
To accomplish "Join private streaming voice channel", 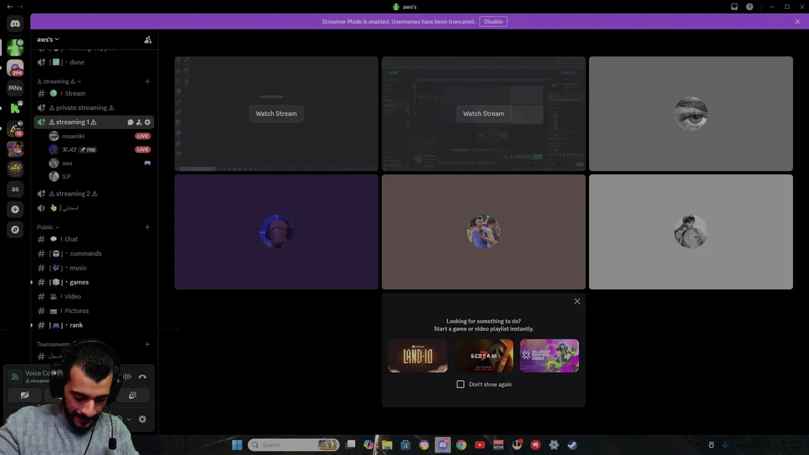I will click(x=93, y=107).
